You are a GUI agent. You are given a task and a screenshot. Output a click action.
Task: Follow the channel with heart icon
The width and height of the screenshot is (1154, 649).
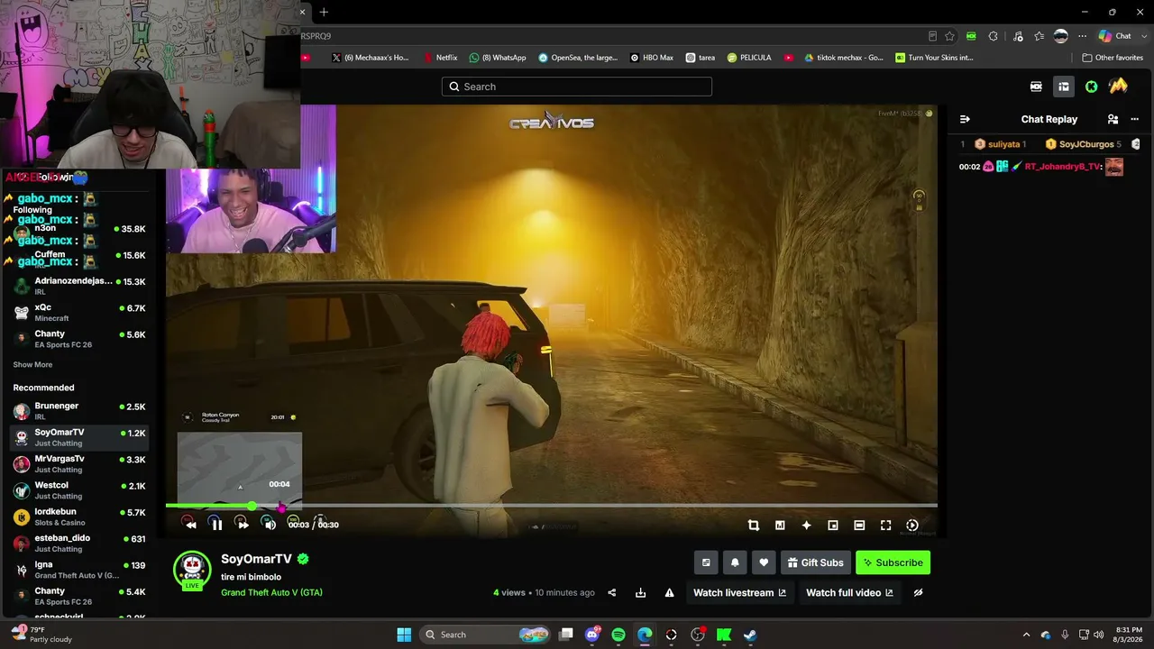[x=764, y=562]
